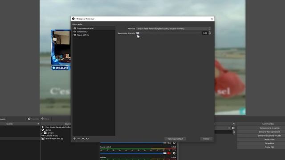This screenshot has width=285, height=160.
Task: Select the Capture de Jeu source
Action: pyautogui.click(x=52, y=136)
